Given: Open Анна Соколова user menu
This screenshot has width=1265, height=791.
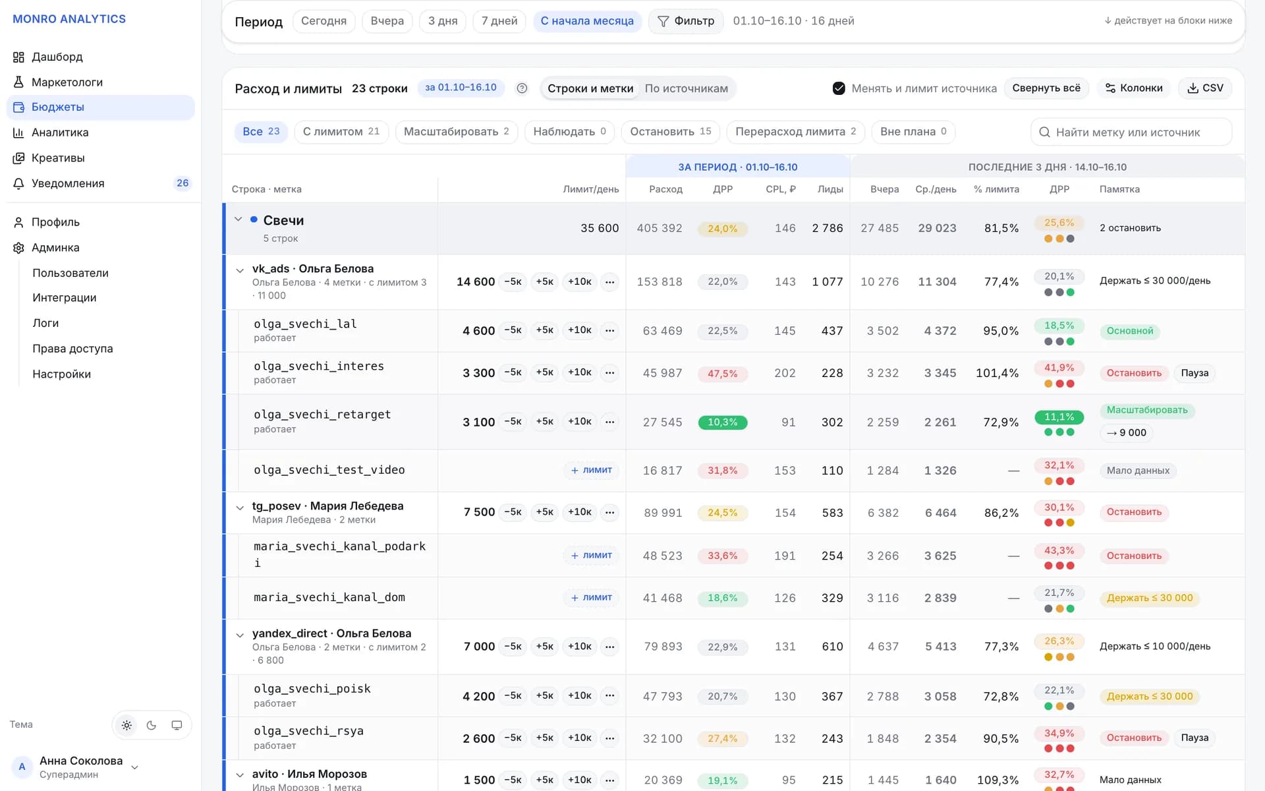Looking at the screenshot, I should click(x=75, y=767).
